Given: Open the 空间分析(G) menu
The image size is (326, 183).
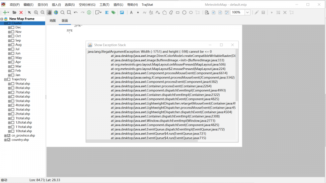Looking at the screenshot, I should click(87, 4).
